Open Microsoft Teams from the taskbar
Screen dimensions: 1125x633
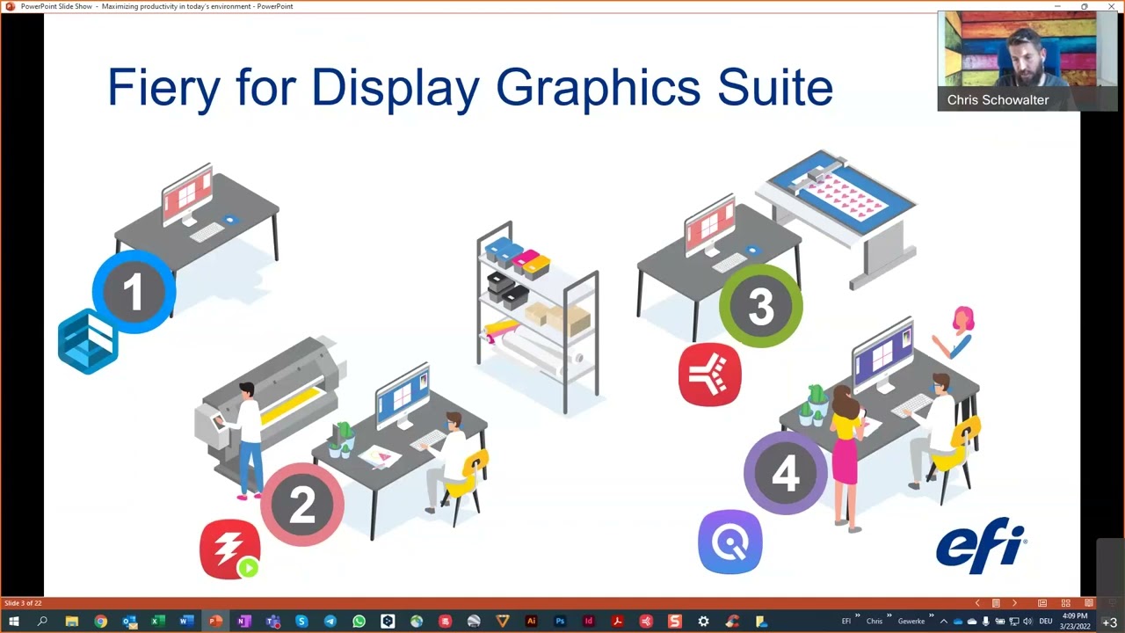272,622
